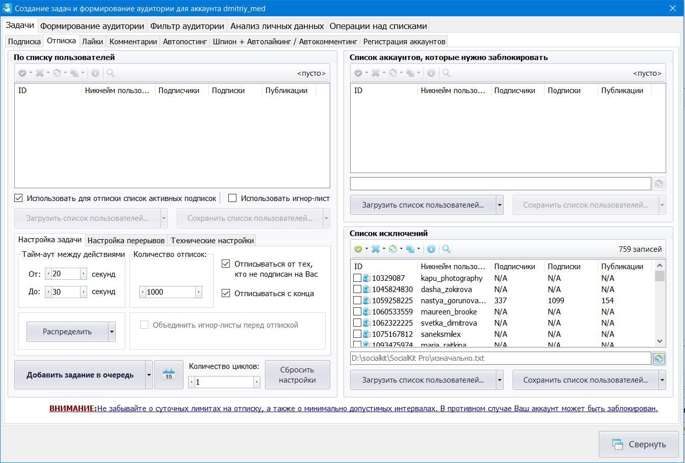Screen dimensions: 685x463
Task: Click the reload icon next to изначально.txt path
Action: pos(659,358)
